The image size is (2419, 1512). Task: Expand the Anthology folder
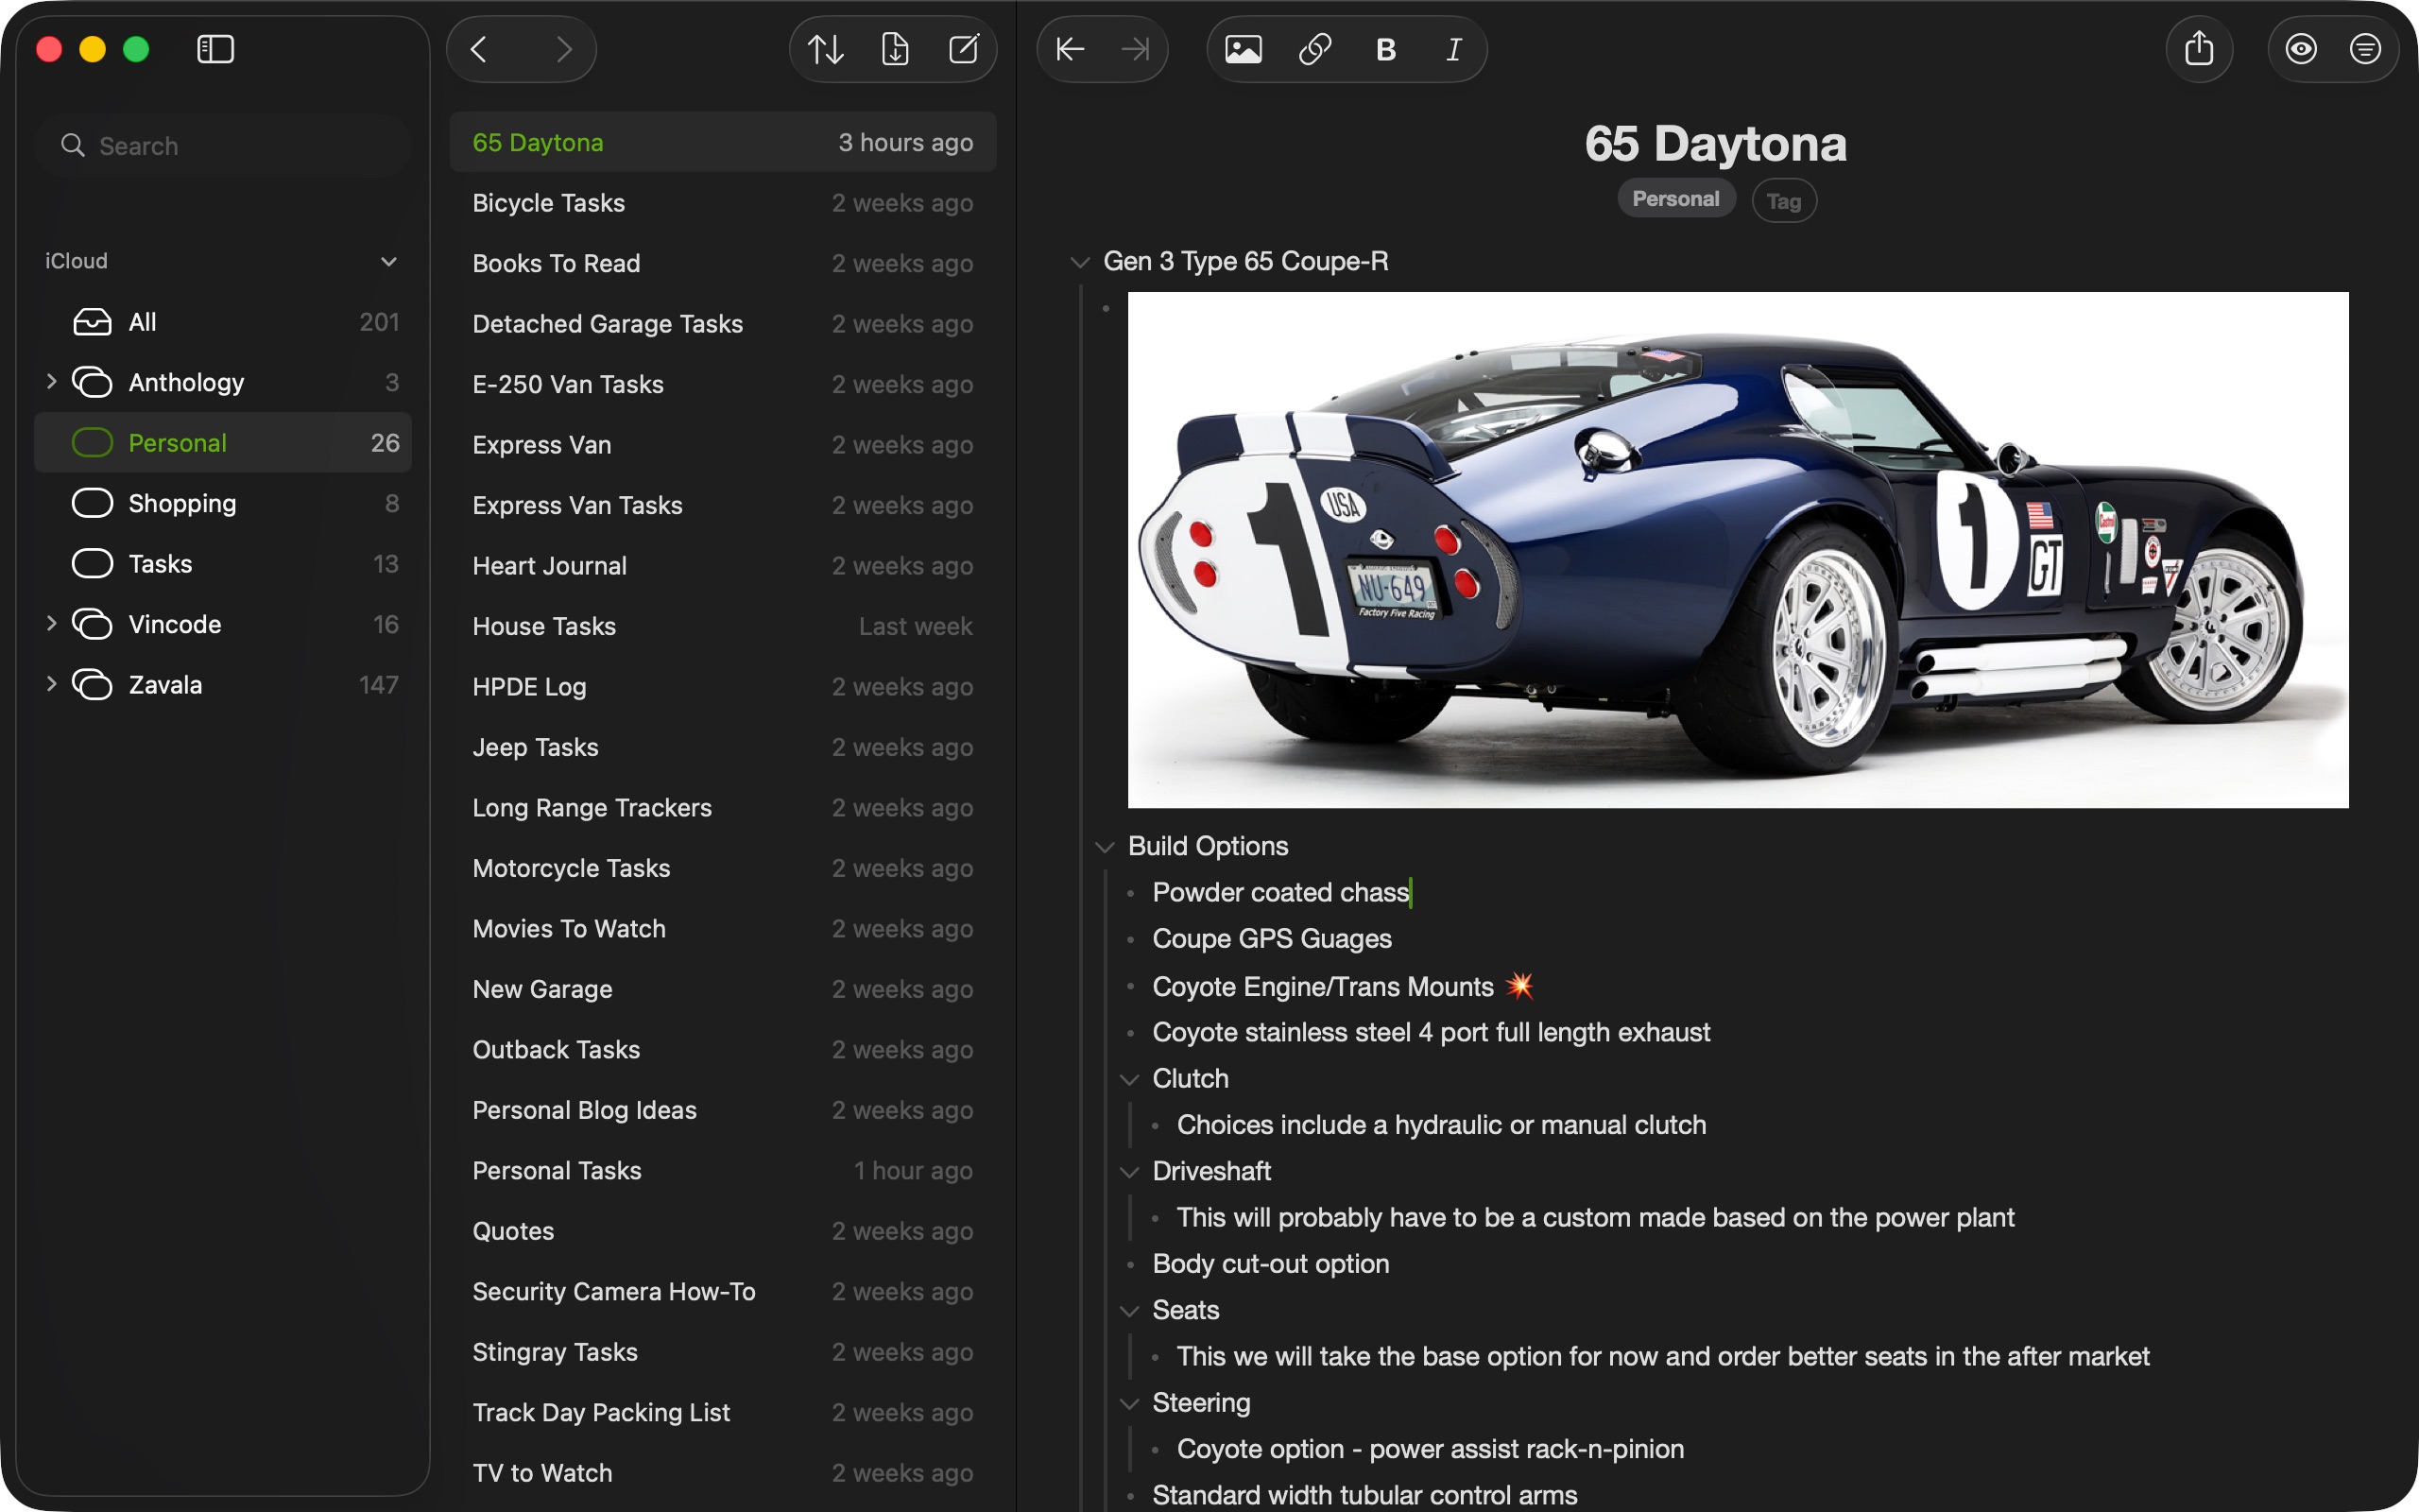[51, 382]
